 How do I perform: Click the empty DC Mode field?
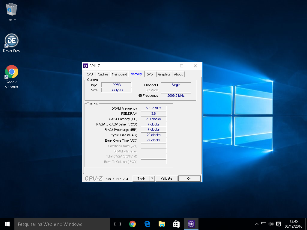click(176, 90)
